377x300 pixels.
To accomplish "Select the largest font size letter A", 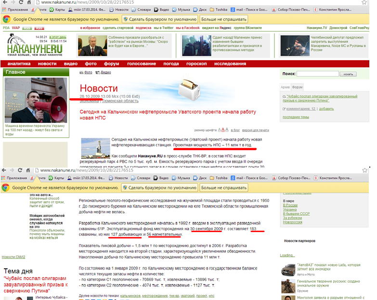I will (x=227, y=130).
